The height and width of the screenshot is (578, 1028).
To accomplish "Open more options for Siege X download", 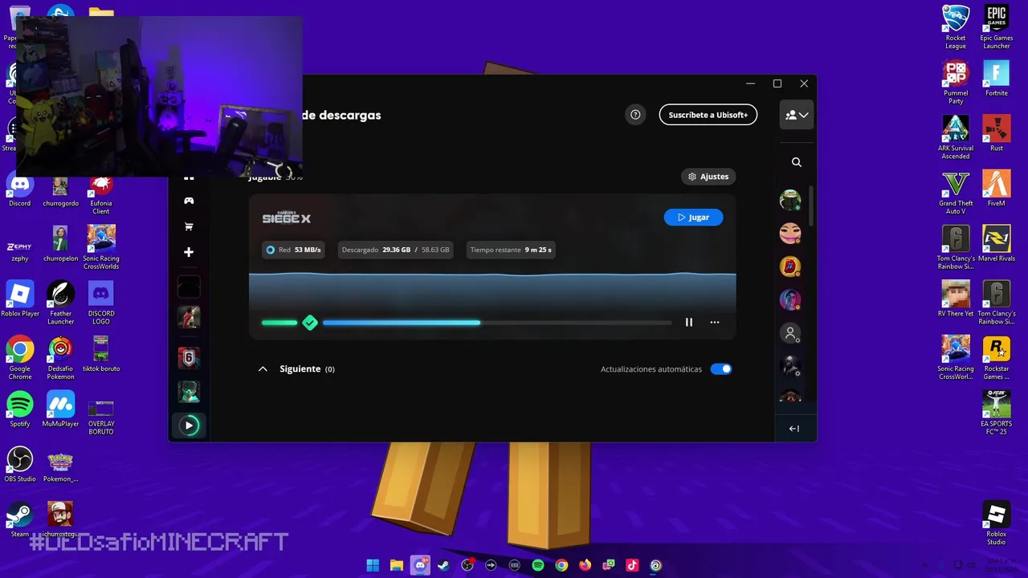I will (715, 322).
